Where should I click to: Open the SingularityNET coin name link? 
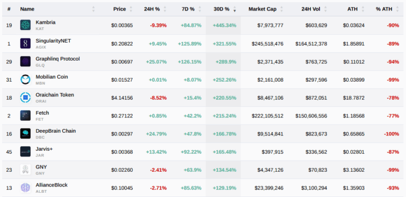click(53, 41)
